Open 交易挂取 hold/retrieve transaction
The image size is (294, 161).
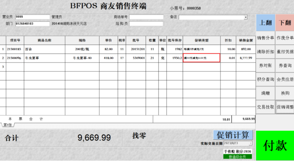[266, 107]
